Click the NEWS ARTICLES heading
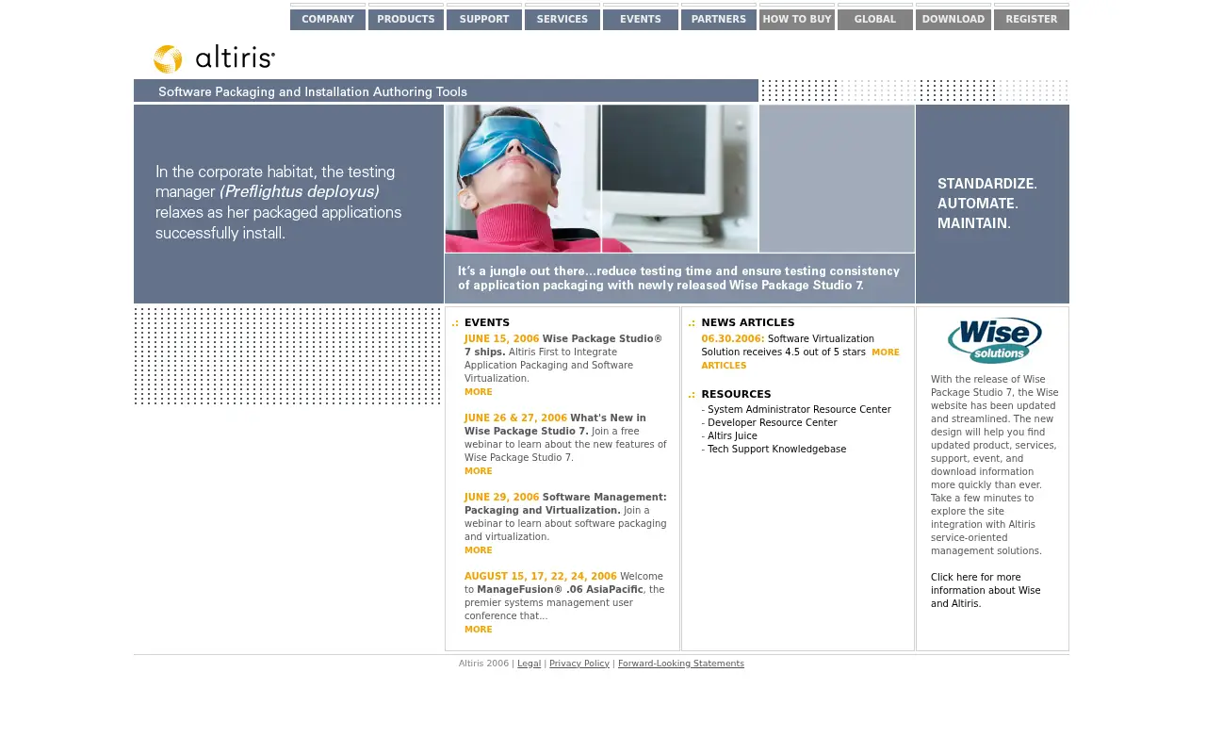Screen dimensions: 1206x754 click(x=748, y=323)
